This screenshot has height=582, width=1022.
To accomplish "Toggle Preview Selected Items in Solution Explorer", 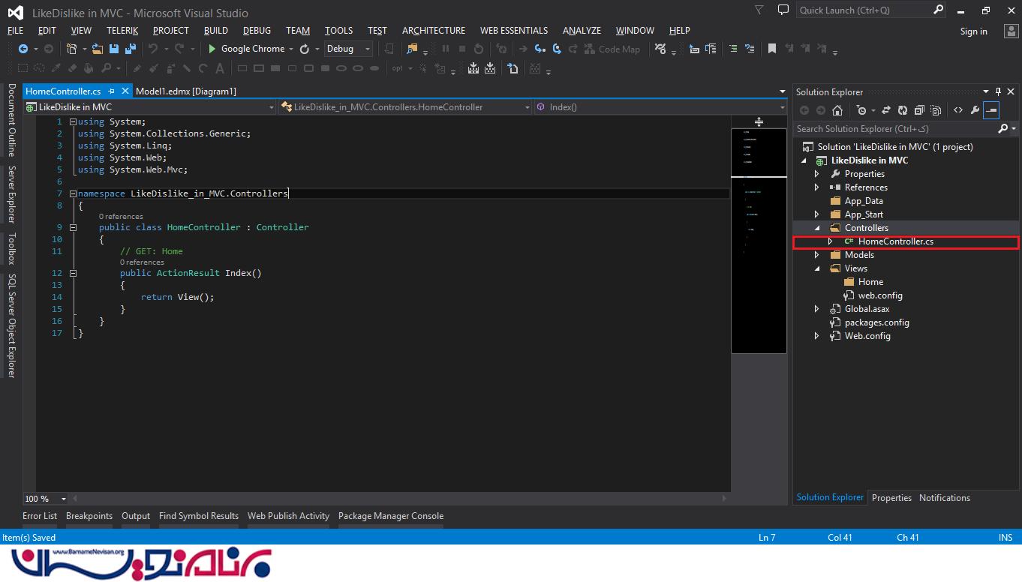I will [x=991, y=110].
